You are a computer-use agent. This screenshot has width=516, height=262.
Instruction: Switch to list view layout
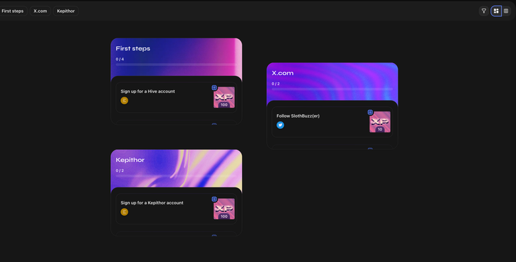point(506,11)
